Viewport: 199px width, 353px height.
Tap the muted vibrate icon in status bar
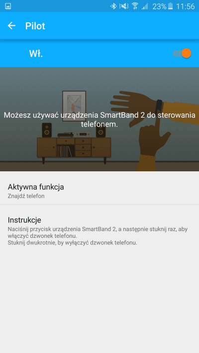pyautogui.click(x=124, y=6)
